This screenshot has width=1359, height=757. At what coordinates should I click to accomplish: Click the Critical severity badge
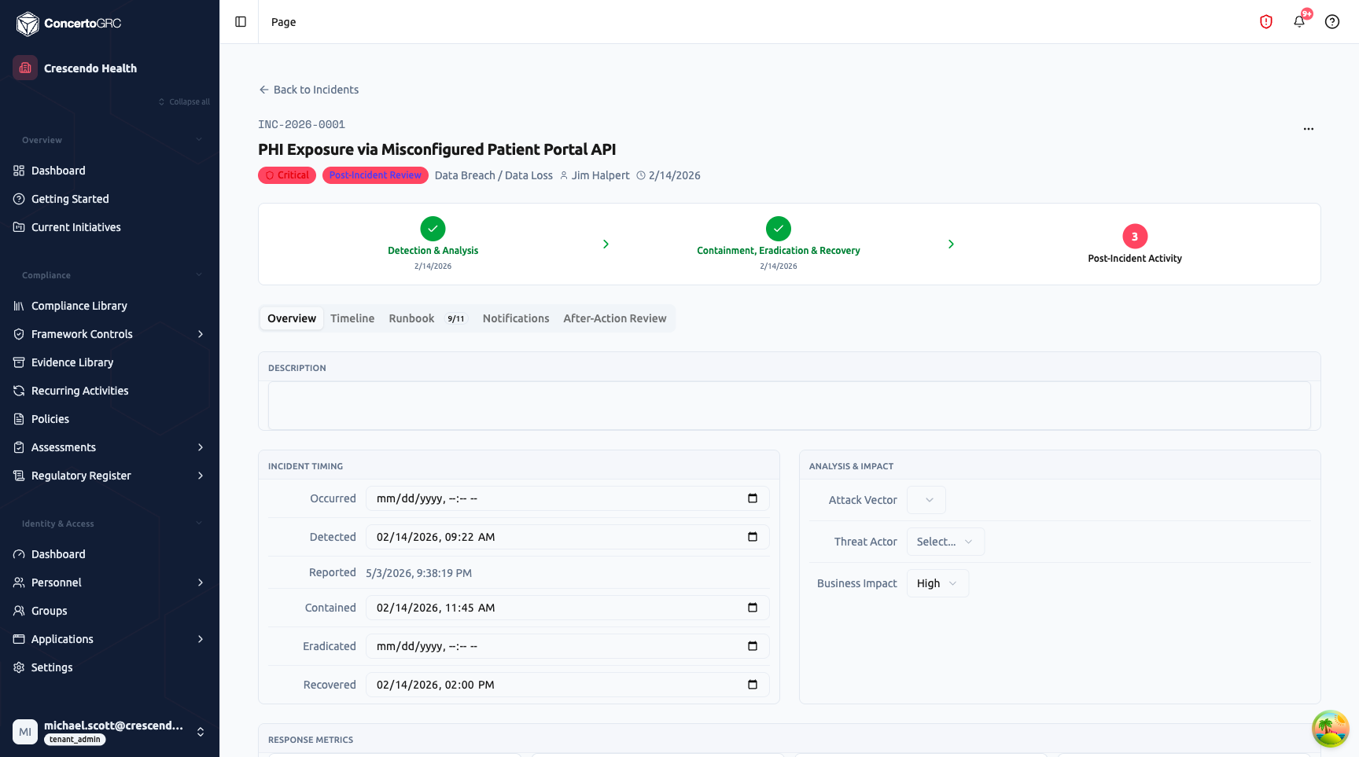pos(287,175)
